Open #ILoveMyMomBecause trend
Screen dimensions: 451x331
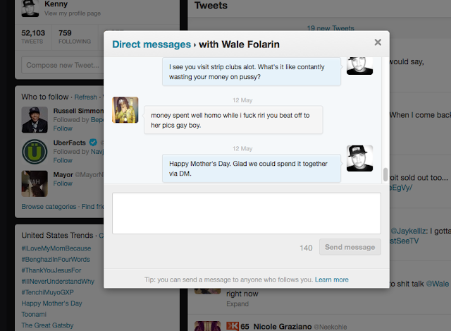click(x=56, y=248)
